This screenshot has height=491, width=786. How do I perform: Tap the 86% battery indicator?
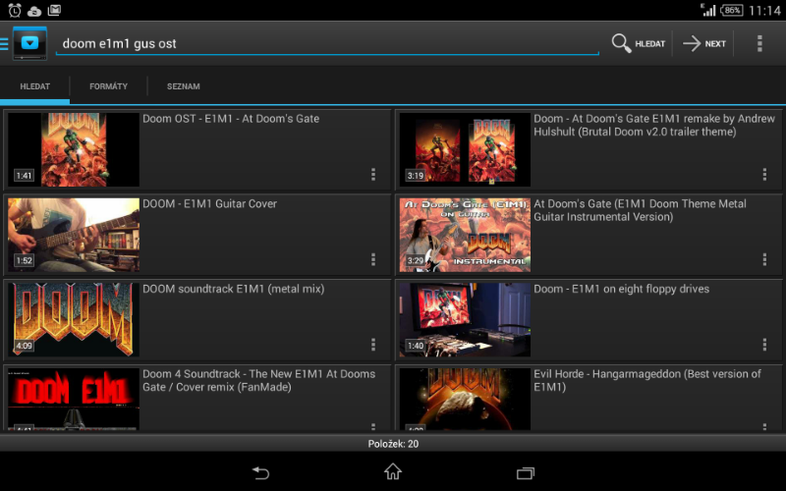(x=732, y=10)
